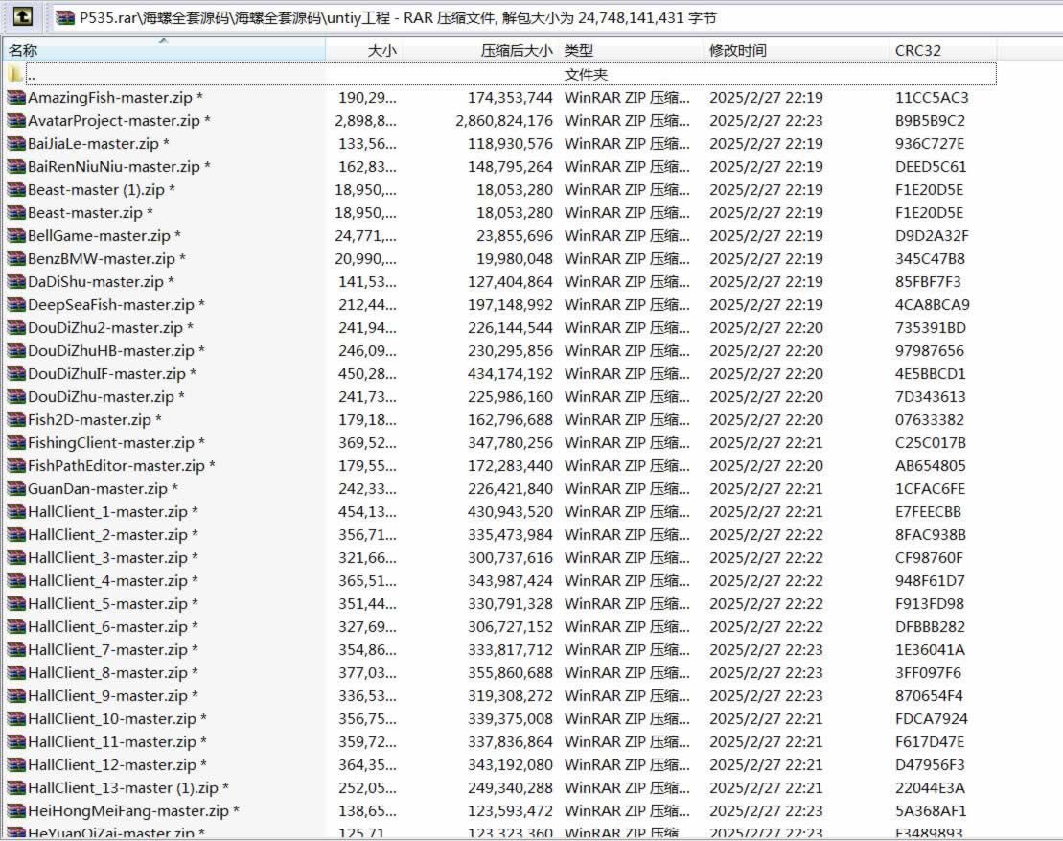
Task: Sort by the 类型 type column header
Action: click(579, 51)
